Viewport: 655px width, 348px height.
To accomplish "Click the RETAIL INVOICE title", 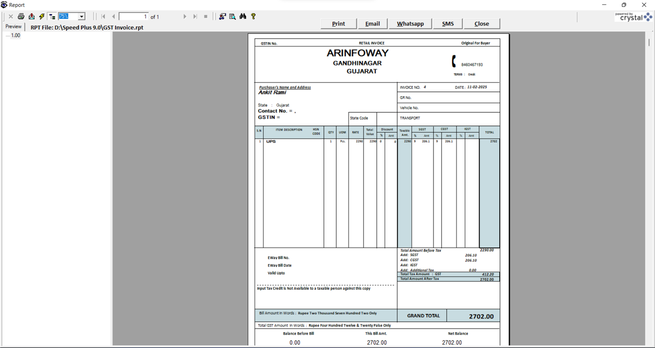I will click(371, 43).
